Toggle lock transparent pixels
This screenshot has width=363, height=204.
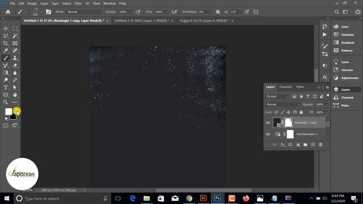(276, 112)
